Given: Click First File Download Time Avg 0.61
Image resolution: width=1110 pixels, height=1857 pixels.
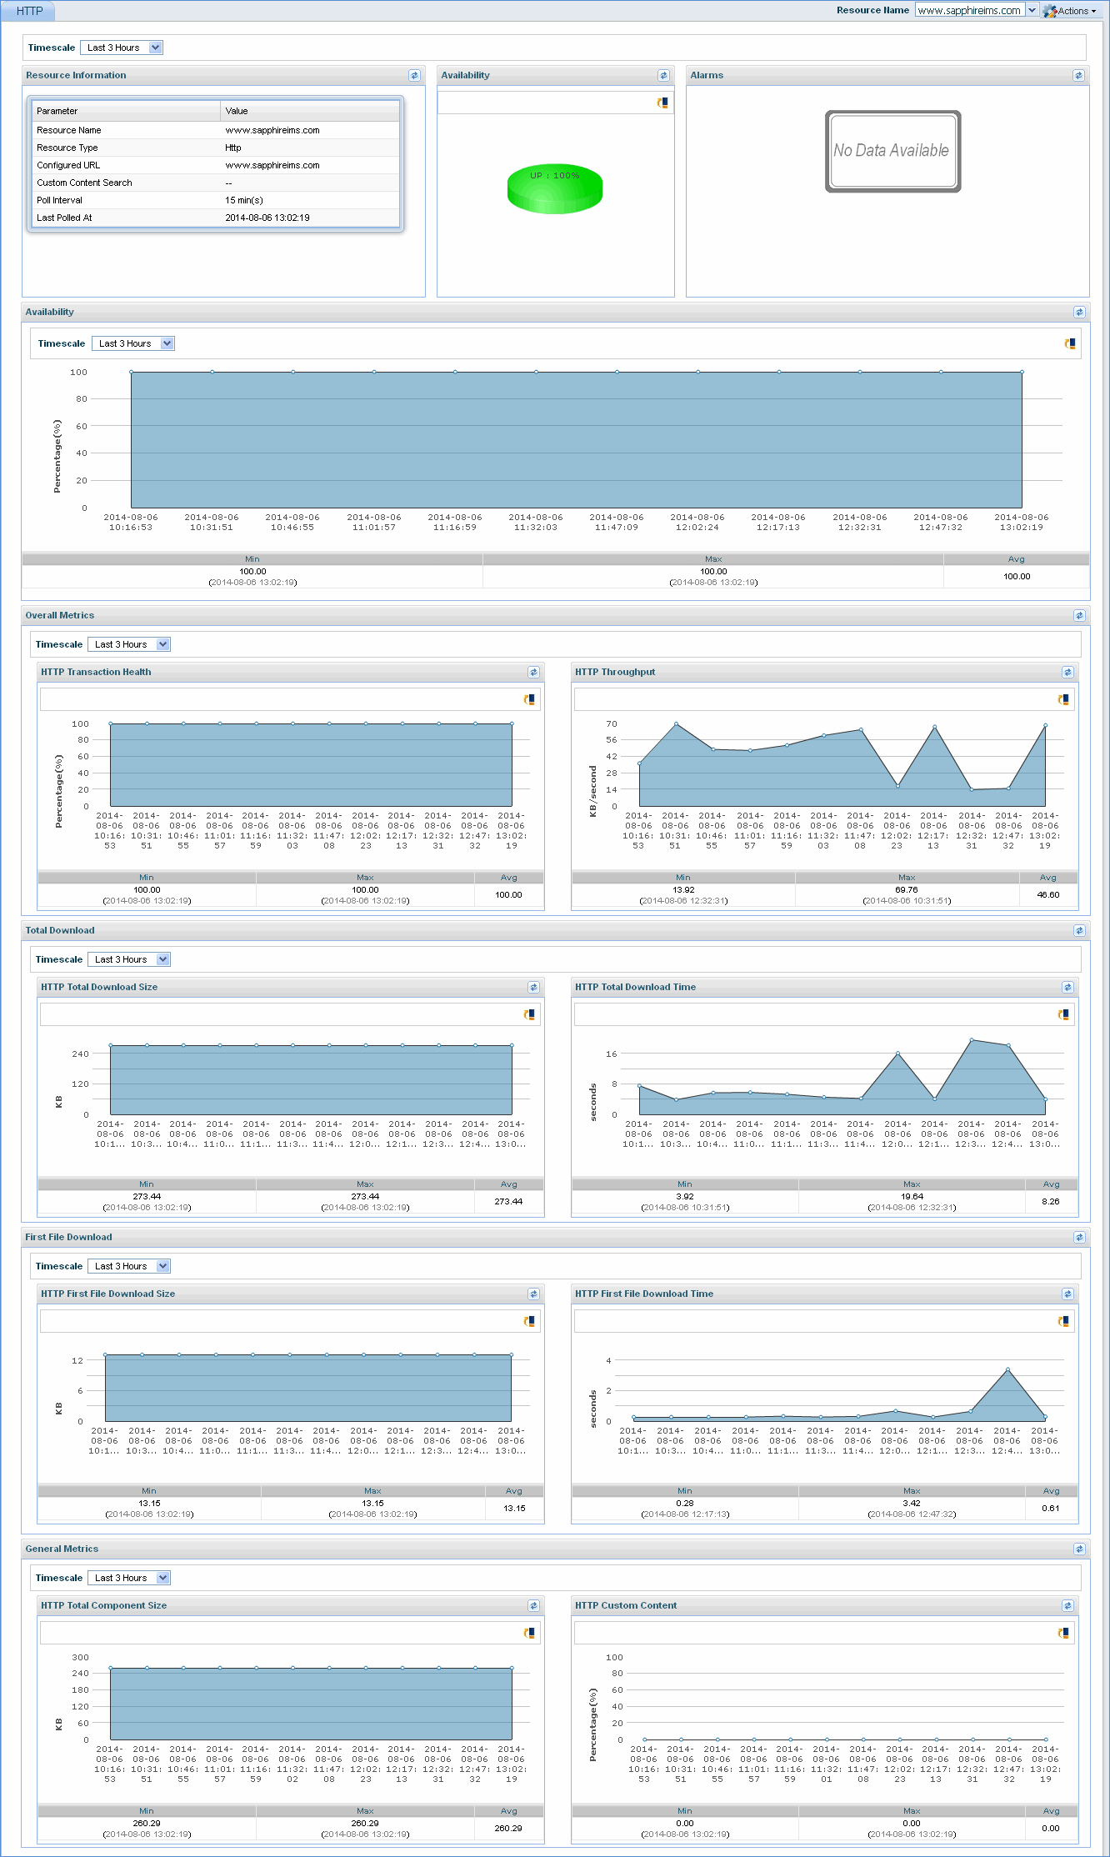Looking at the screenshot, I should [x=1051, y=1508].
